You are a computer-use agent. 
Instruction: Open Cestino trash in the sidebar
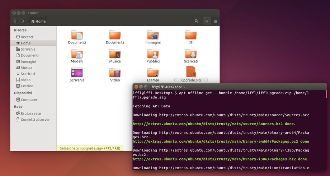27,86
